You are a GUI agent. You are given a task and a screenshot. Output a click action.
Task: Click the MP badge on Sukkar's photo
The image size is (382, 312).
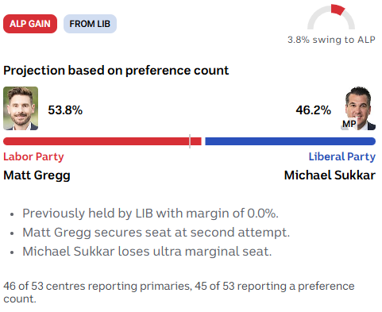pyautogui.click(x=349, y=124)
